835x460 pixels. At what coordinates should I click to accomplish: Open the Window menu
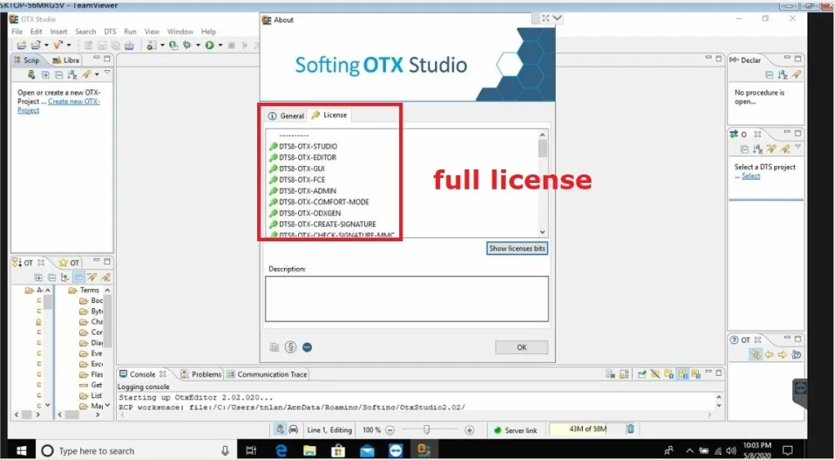(180, 32)
